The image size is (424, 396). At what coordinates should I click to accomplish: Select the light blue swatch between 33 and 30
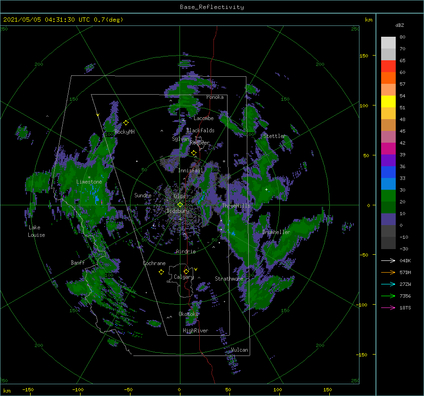point(388,184)
